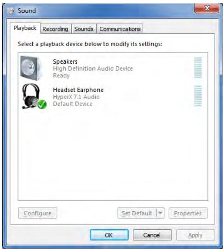The width and height of the screenshot is (224, 249).
Task: Click the "Default Device" status text
Action: [x=73, y=104]
